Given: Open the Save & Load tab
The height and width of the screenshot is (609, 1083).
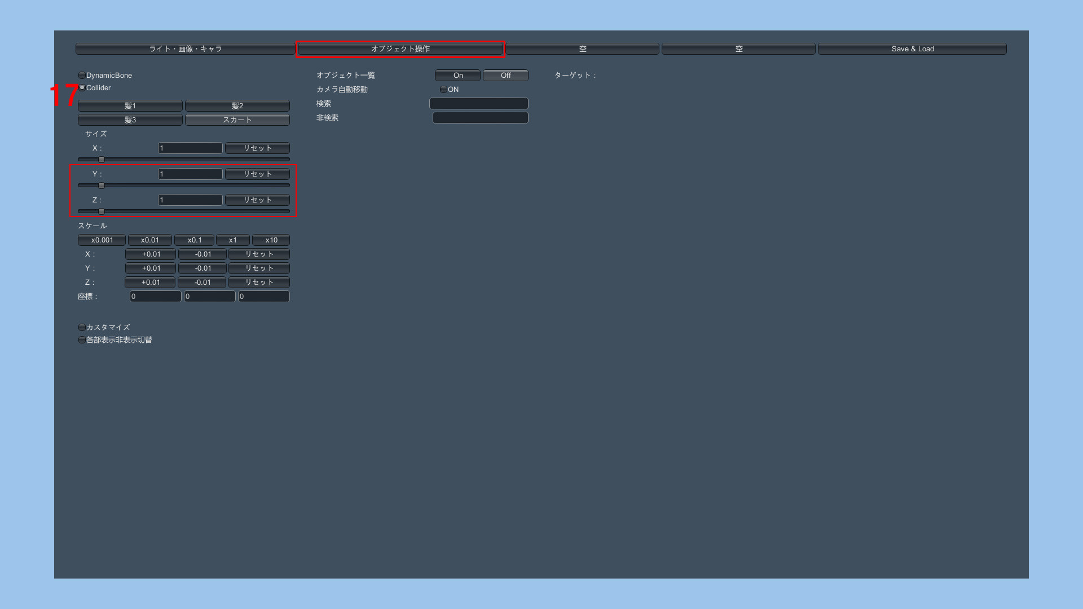Looking at the screenshot, I should coord(912,49).
